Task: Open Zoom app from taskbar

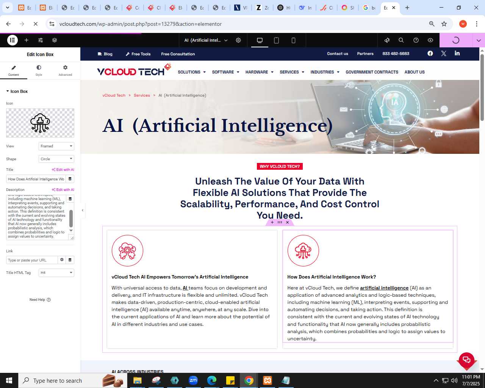Action: click(193, 380)
